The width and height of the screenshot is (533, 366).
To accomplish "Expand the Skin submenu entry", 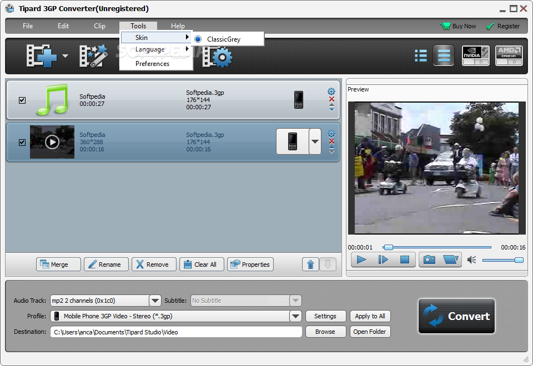I will pos(156,37).
